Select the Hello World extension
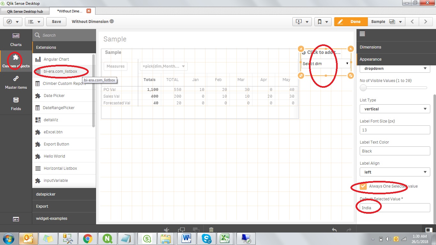The width and height of the screenshot is (436, 245). tap(62, 156)
